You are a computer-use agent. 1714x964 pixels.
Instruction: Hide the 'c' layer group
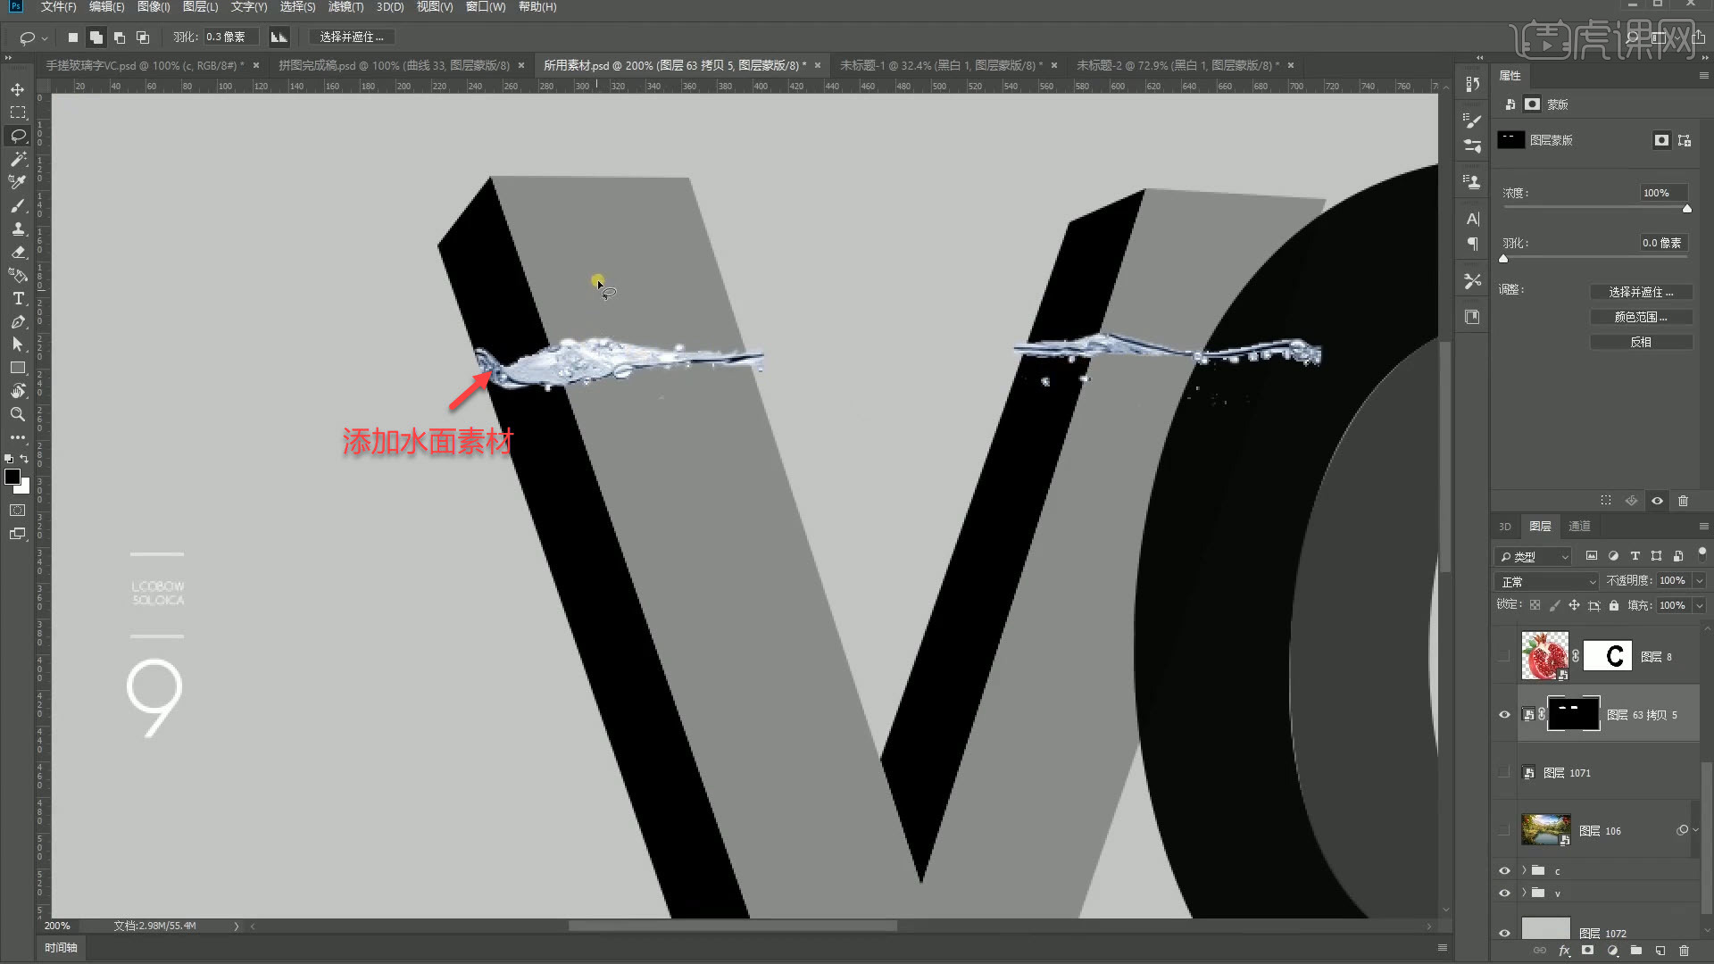coord(1504,870)
